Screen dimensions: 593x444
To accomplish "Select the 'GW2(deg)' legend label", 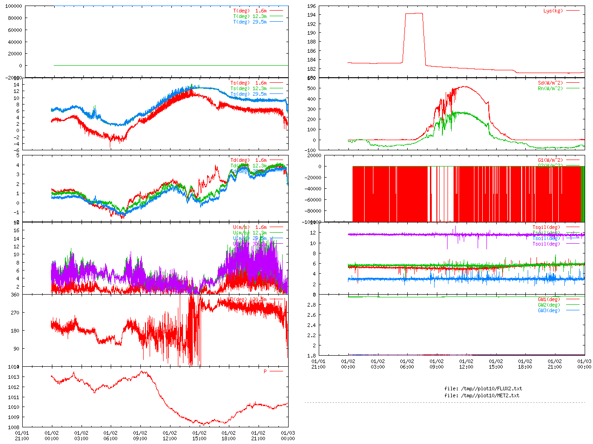I will pos(549,305).
